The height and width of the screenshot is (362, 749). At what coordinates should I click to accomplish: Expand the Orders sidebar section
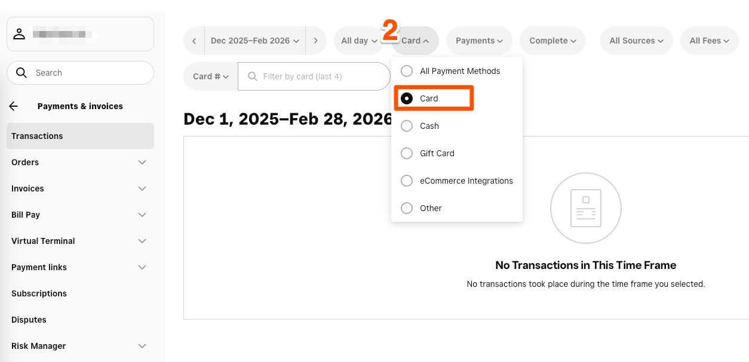click(x=142, y=162)
